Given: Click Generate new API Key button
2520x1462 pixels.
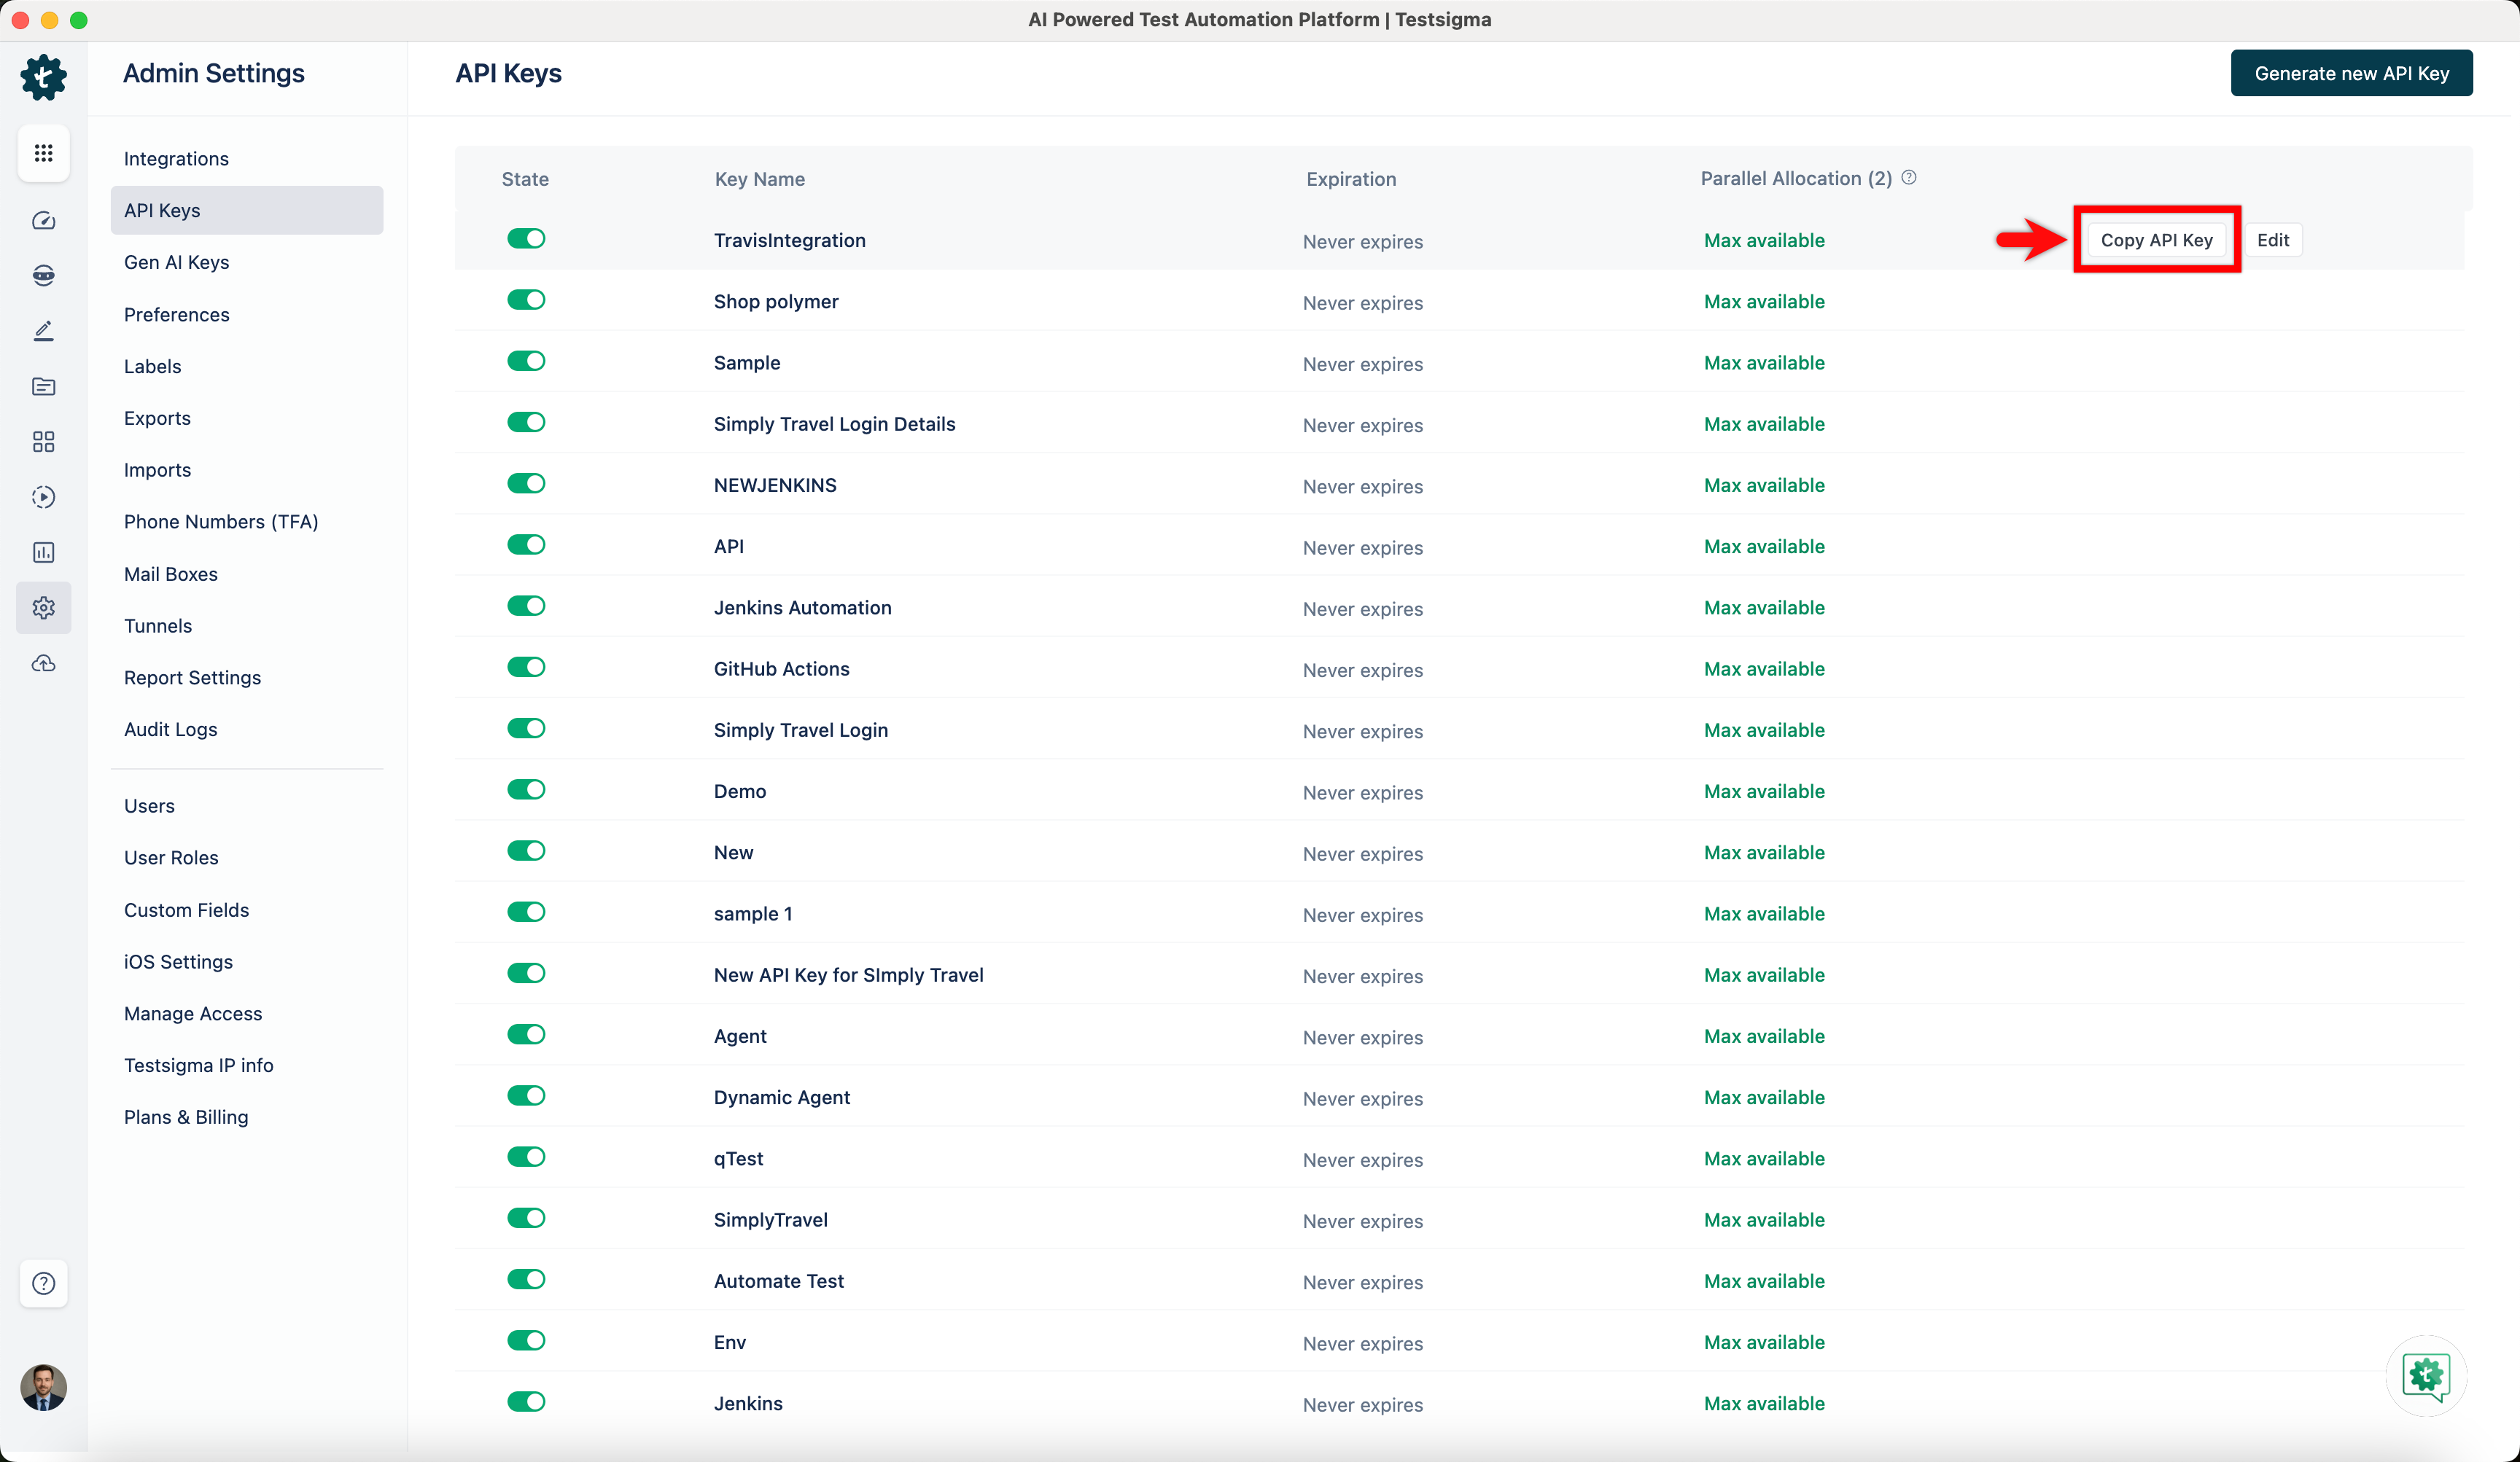Looking at the screenshot, I should (x=2351, y=74).
